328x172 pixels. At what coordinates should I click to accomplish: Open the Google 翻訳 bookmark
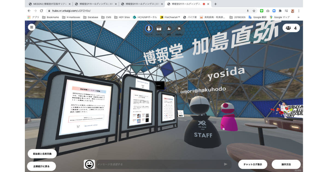coord(257,17)
